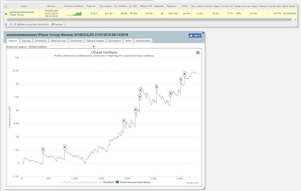Click the $ marker near game 800

(x=64, y=147)
